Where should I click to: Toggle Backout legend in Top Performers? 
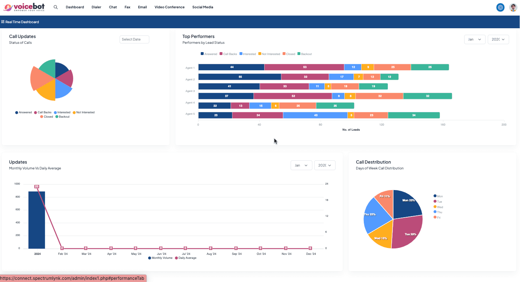[304, 54]
